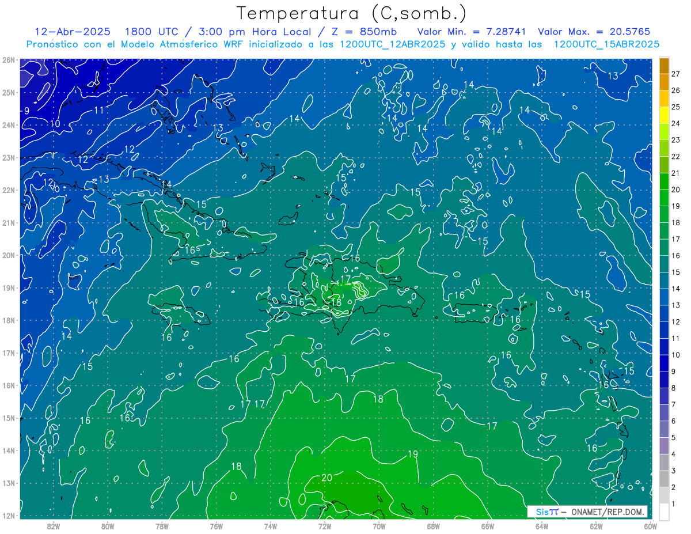Screen dimensions: 691x534
Task: Click the "9" contour label on the map
Action: coord(26,111)
